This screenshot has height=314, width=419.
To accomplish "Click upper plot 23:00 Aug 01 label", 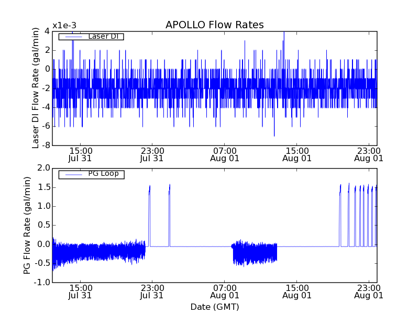I will coord(369,154).
